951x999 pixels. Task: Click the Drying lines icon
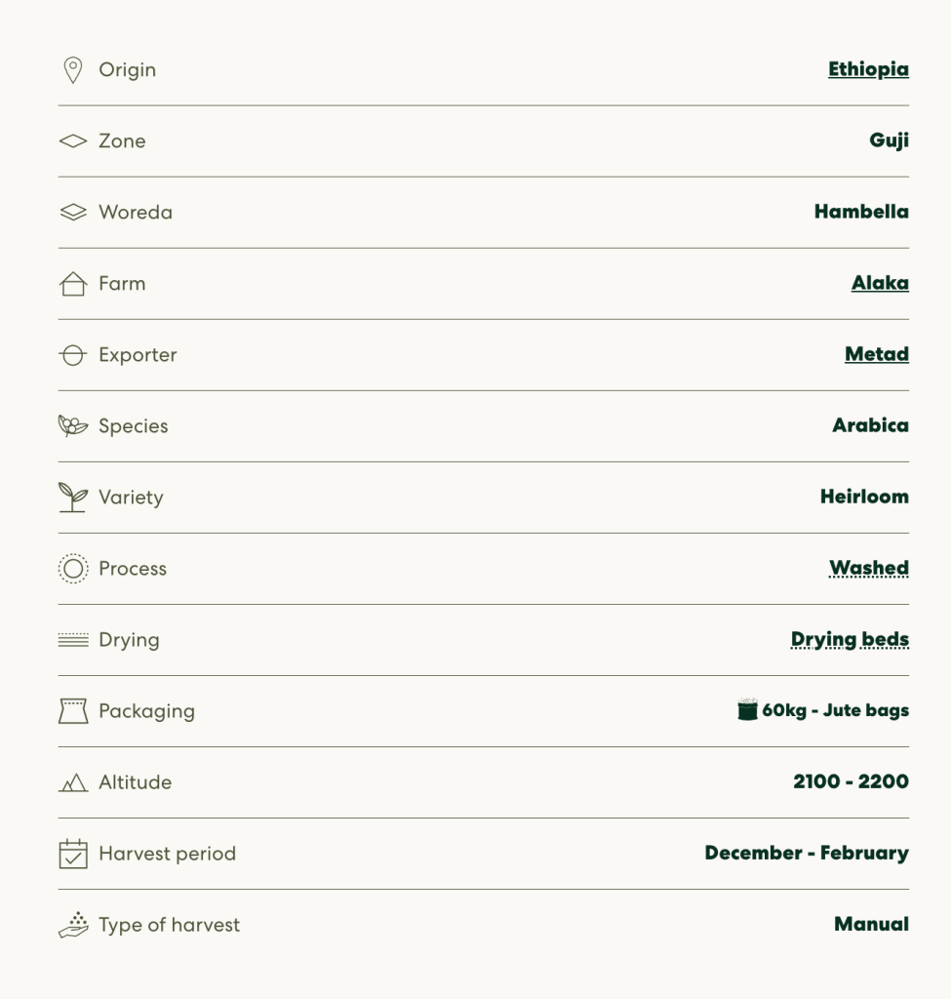(x=73, y=640)
